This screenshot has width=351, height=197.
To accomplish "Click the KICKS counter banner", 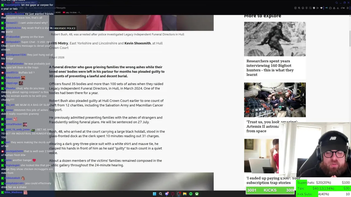I will (x=270, y=190).
